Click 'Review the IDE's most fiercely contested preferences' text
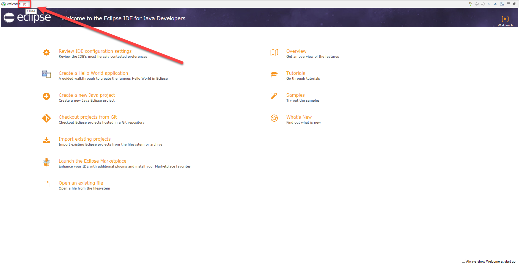519x267 pixels. [x=103, y=57]
